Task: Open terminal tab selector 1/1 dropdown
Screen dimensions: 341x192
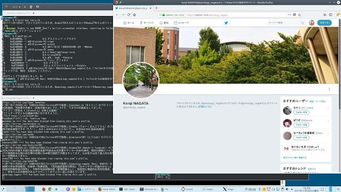Action: [17, 7]
